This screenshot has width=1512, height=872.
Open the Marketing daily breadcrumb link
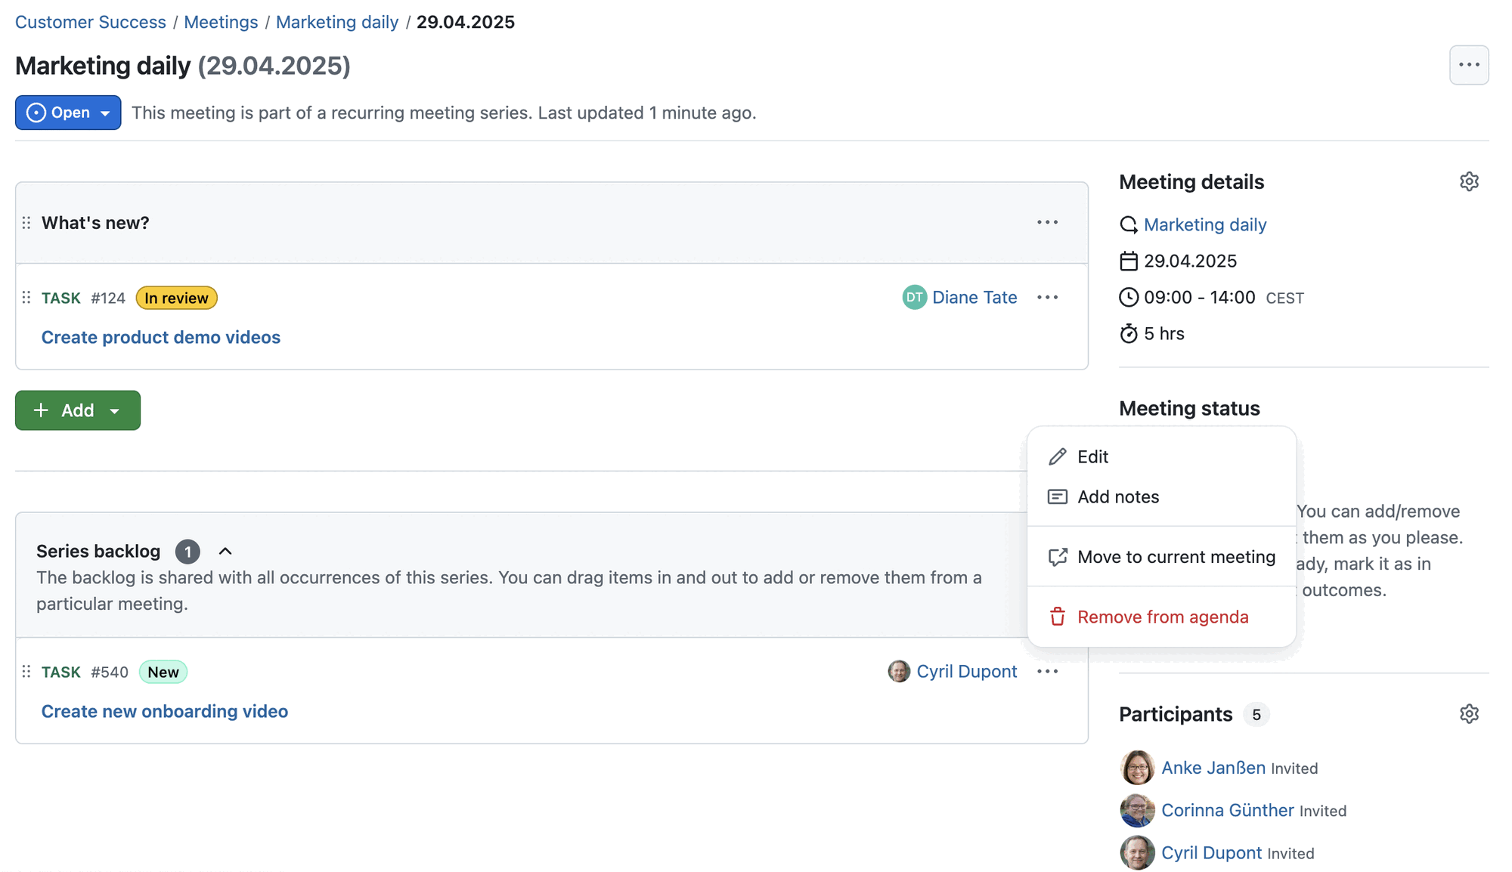tap(337, 22)
